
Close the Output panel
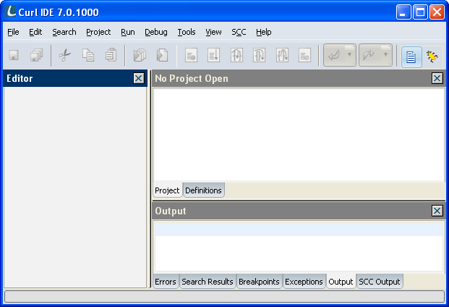click(437, 211)
